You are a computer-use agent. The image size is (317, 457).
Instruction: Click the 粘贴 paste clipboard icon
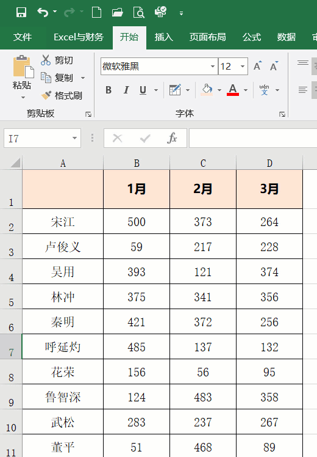(x=23, y=67)
